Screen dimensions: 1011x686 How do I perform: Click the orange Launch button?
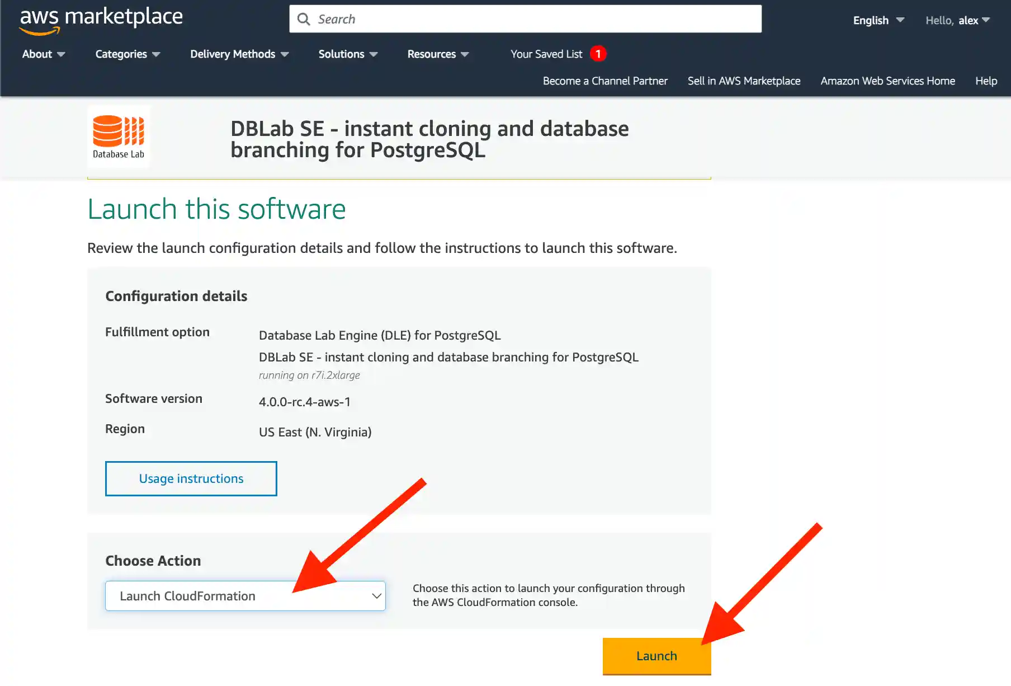pos(656,656)
